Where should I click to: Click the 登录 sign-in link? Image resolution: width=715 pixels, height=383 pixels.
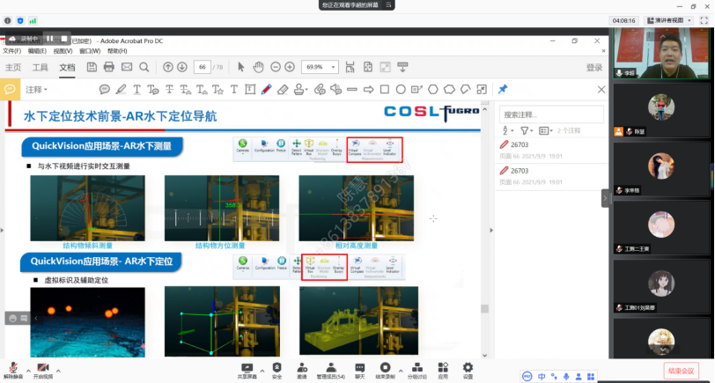tap(594, 67)
